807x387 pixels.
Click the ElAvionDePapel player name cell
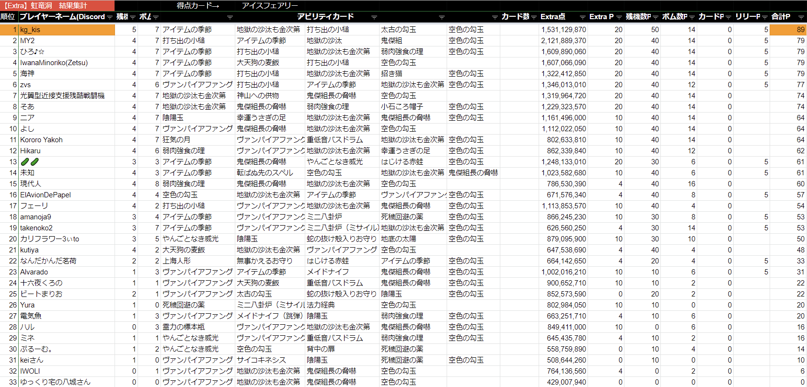67,195
